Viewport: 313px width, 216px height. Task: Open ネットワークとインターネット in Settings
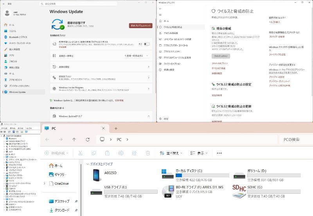20,43
